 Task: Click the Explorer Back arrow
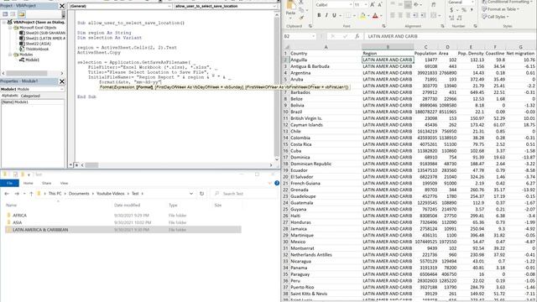coord(7,194)
